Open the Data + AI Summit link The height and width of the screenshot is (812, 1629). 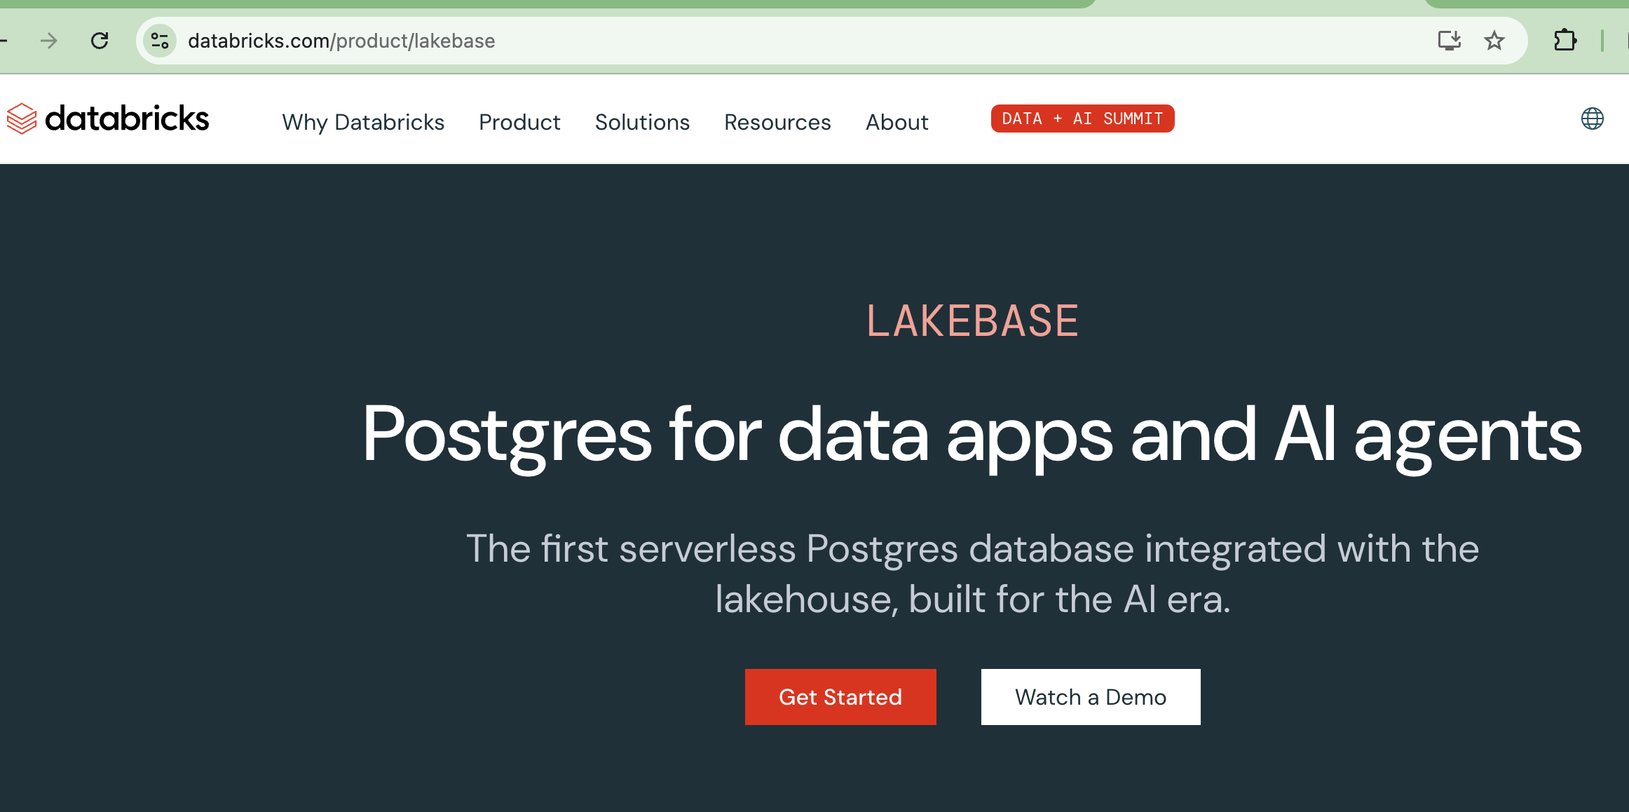click(x=1082, y=119)
